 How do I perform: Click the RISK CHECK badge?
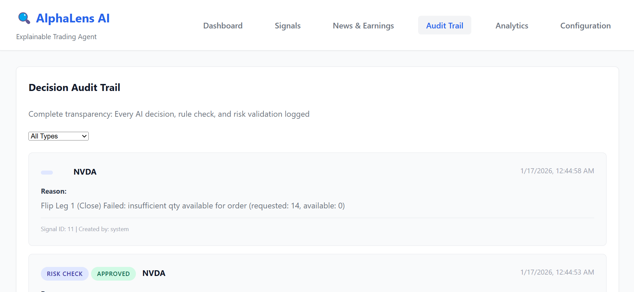(65, 274)
